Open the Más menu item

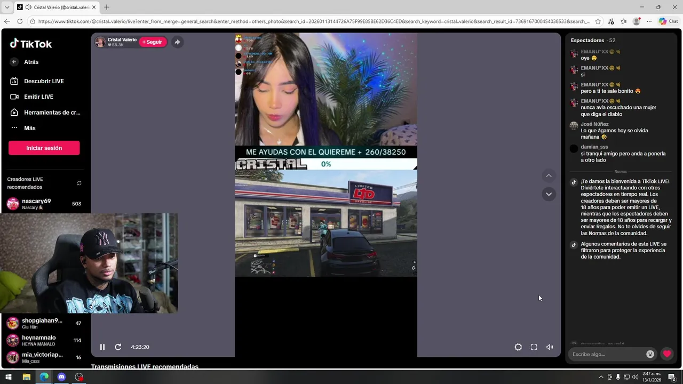coord(23,128)
